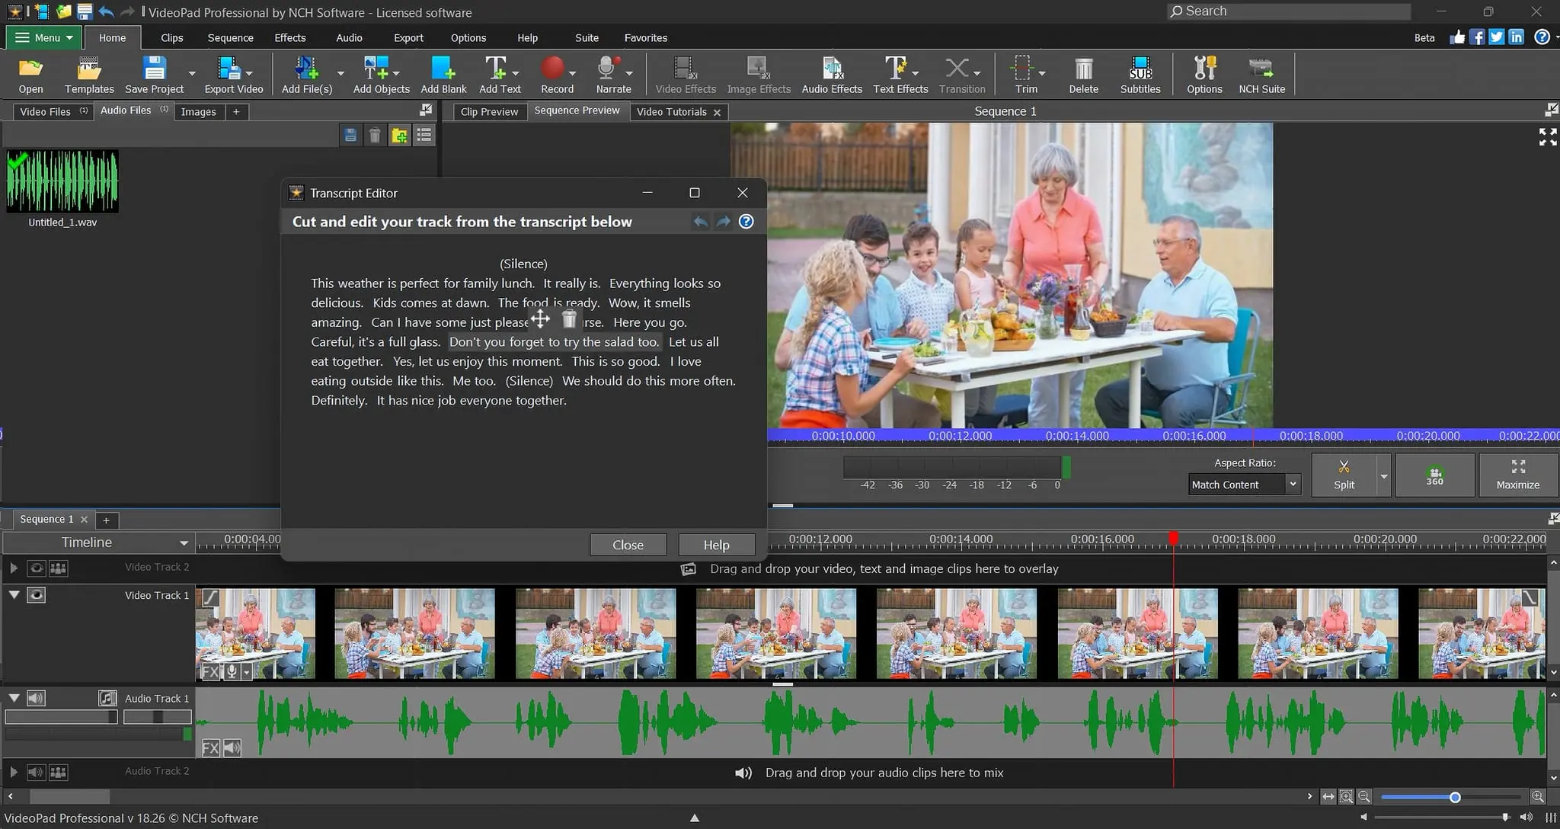Switch to the Clip Preview tab

click(489, 111)
